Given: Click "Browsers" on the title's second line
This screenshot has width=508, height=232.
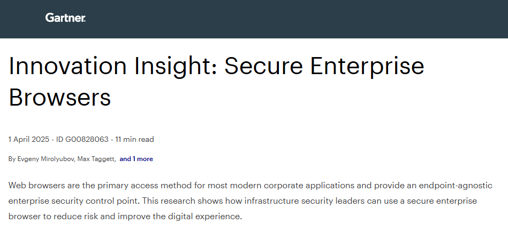Looking at the screenshot, I should 60,97.
